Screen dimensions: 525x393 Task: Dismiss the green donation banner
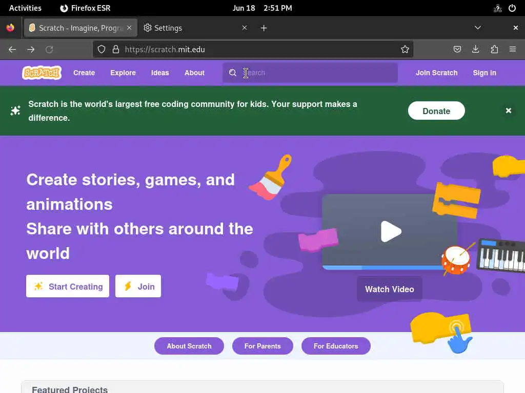coord(508,111)
